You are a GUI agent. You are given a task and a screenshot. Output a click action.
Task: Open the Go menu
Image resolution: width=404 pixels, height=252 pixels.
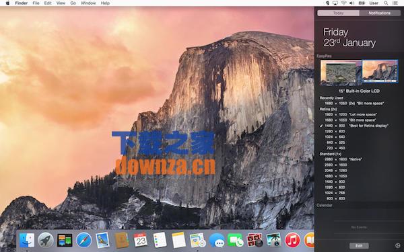pos(73,3)
